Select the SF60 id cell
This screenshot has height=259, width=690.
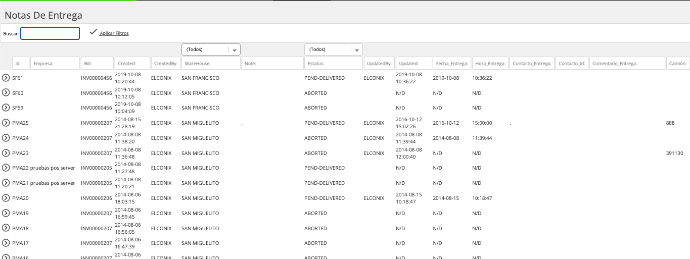pos(18,93)
